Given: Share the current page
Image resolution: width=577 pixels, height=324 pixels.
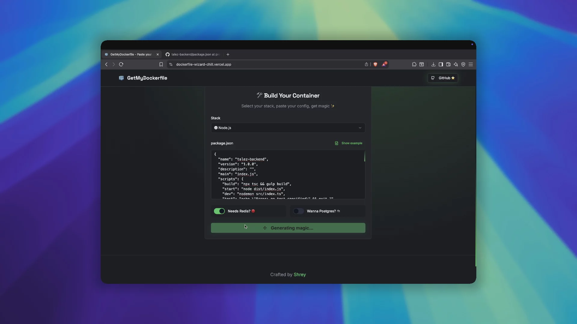Looking at the screenshot, I should [366, 64].
